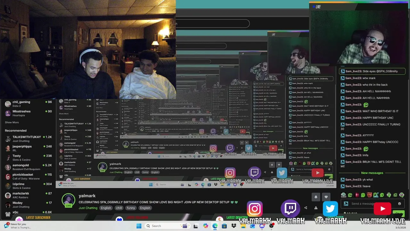Expand Show More followed channels
Image resolution: width=410 pixels, height=231 pixels.
[x=12, y=122]
